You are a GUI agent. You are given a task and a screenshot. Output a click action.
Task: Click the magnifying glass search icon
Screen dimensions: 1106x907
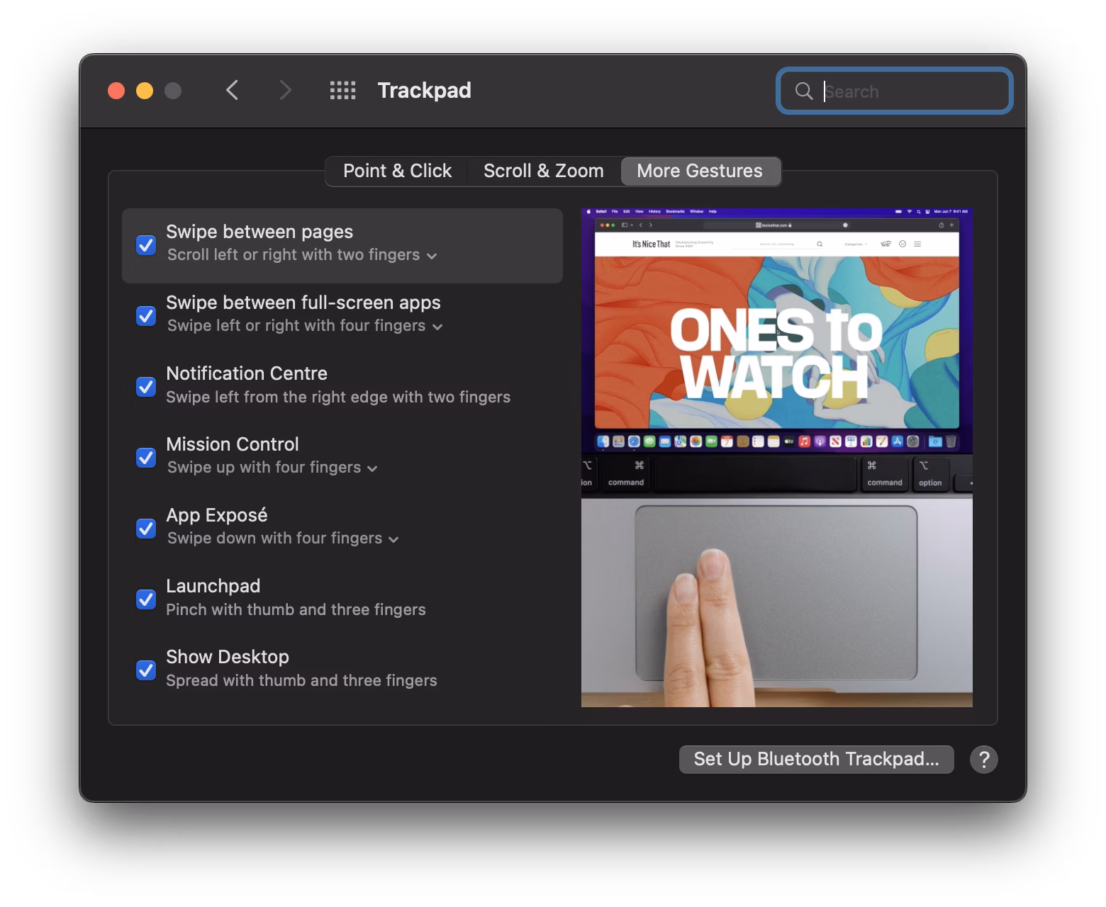[803, 91]
